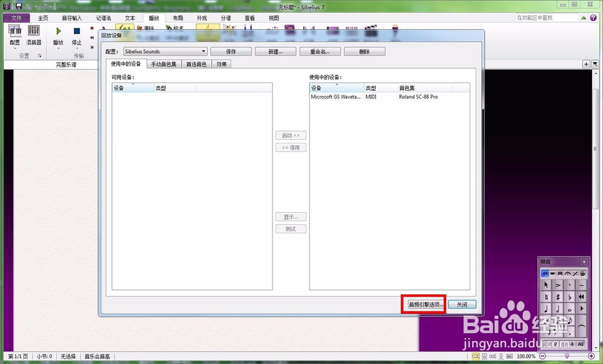The width and height of the screenshot is (603, 364).
Task: Switch to 音符输入 ribbon tab
Action: [x=72, y=18]
